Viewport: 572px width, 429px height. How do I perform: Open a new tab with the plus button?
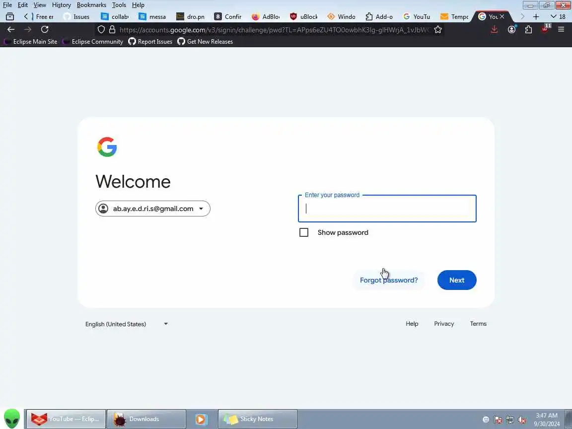coord(536,17)
